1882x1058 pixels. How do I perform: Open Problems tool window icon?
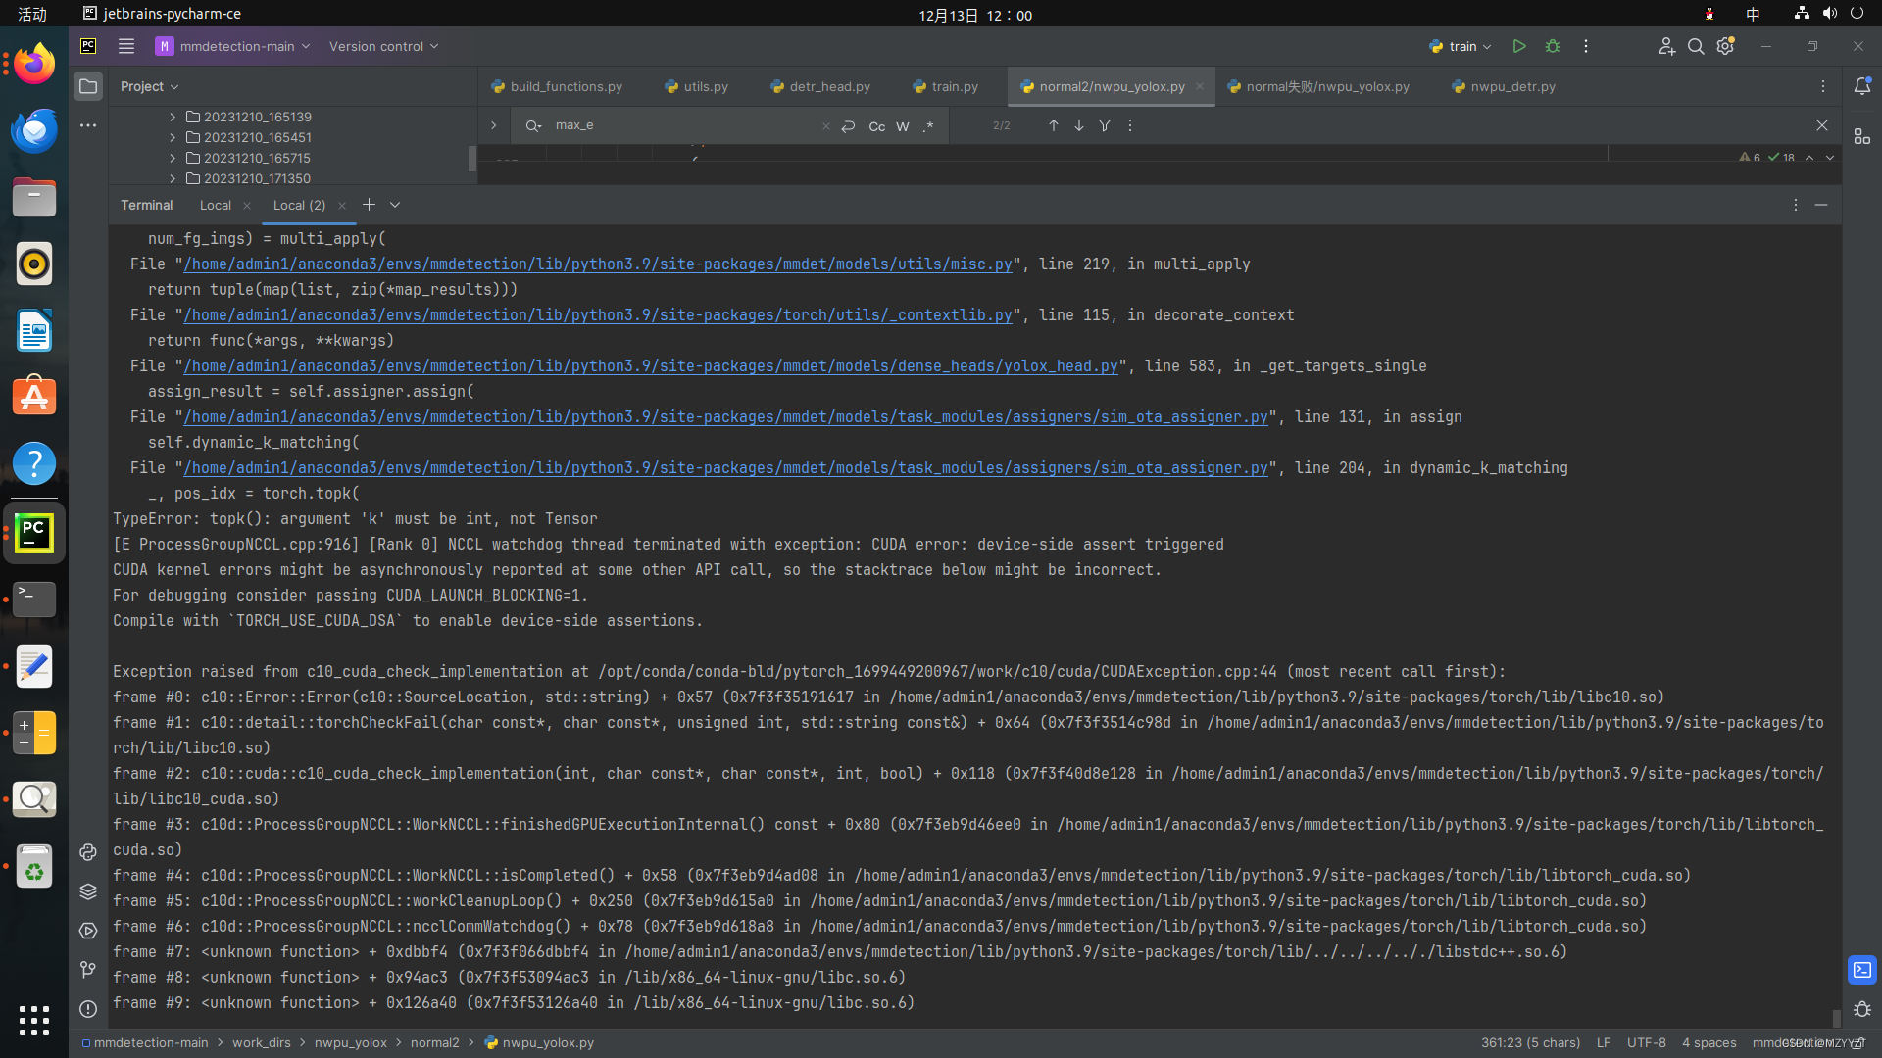coord(88,1009)
